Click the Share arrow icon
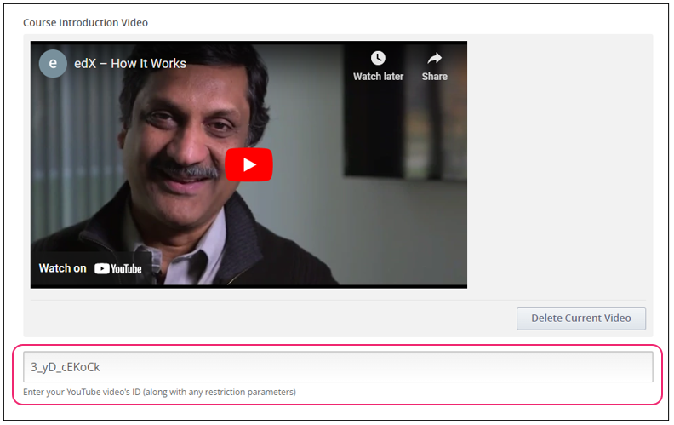674x425 pixels. (434, 58)
